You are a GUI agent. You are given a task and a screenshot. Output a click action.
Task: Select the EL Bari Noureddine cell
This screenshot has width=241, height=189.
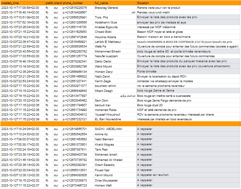coord(115,119)
